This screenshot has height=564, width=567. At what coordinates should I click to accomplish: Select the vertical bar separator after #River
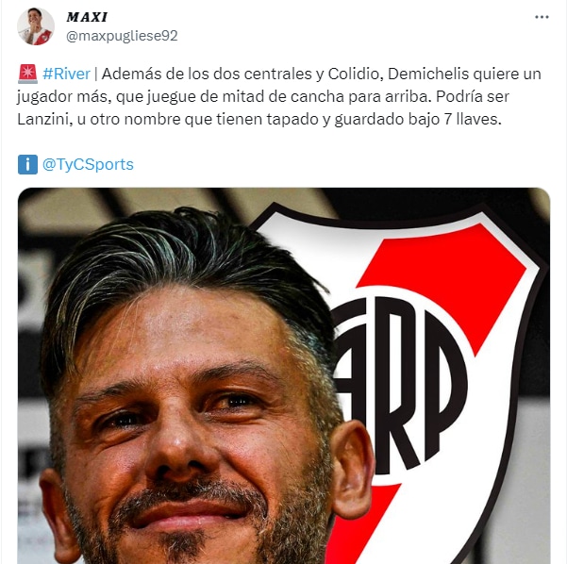(x=96, y=74)
